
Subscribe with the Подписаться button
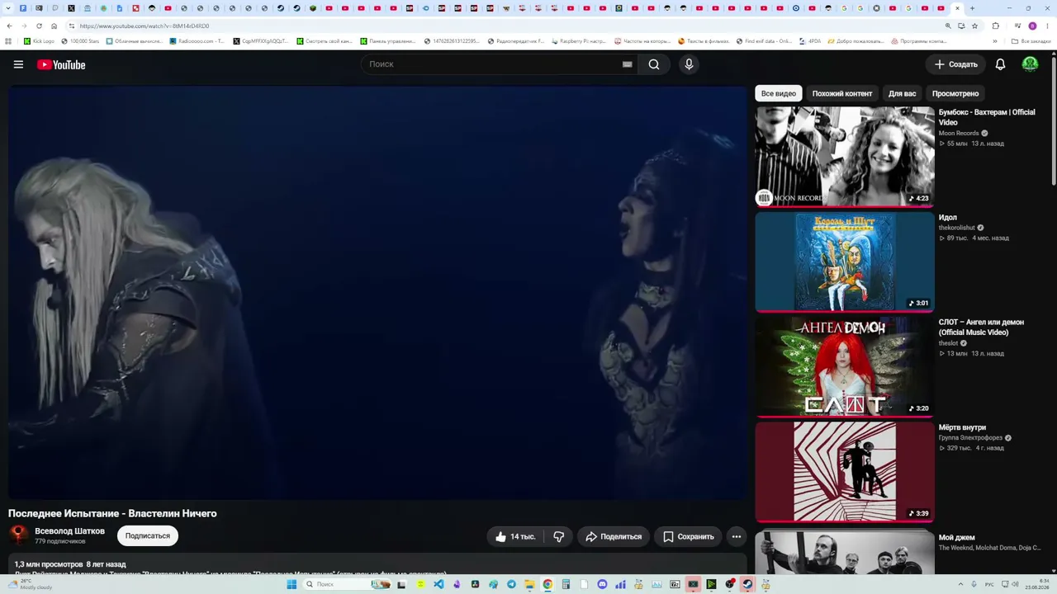[148, 535]
